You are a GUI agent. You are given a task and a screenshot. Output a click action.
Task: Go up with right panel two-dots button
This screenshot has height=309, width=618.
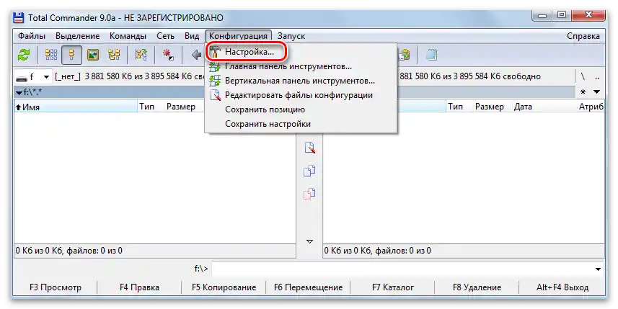596,76
